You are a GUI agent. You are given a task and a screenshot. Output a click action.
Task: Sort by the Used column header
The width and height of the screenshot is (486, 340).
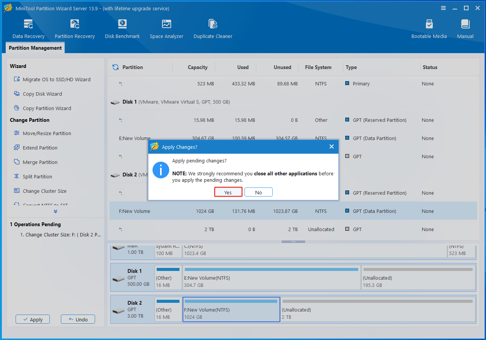pyautogui.click(x=243, y=67)
